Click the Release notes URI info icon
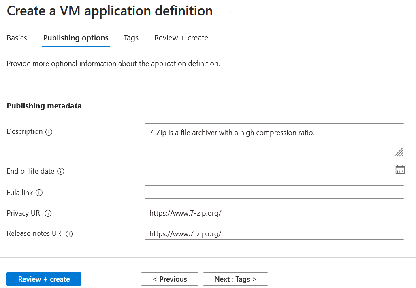This screenshot has width=416, height=288. (70, 234)
